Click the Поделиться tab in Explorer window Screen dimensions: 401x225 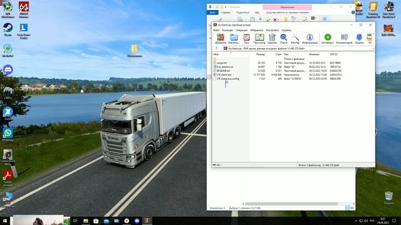(242, 12)
